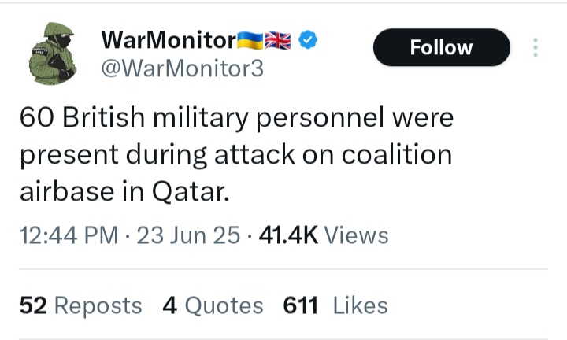Click the Ukraine flag emoji in the name
567x340 pixels.
[250, 40]
